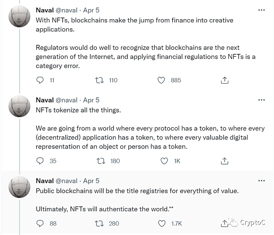Open Naval's profile from first tweet name
The image size is (274, 235).
click(44, 10)
